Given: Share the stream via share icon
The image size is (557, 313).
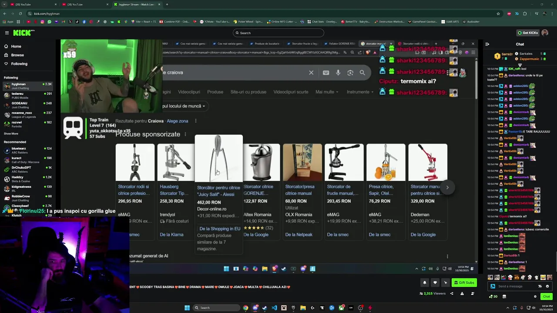Looking at the screenshot, I should (452, 293).
